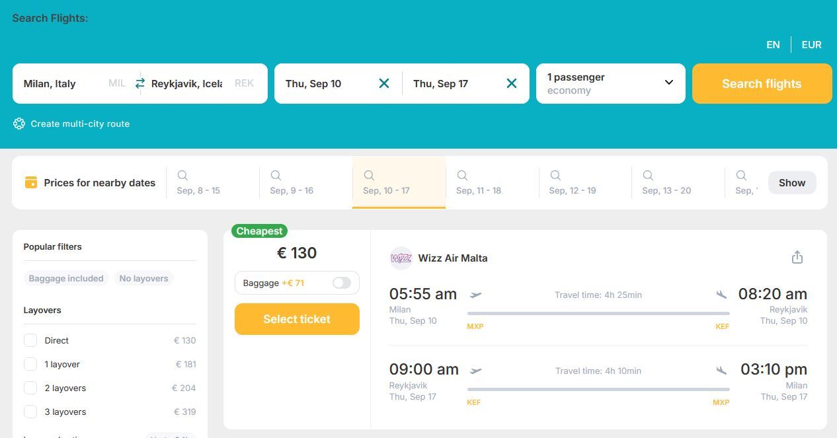
Task: Toggle the Baggage +€ 71 switch
Action: tap(342, 283)
